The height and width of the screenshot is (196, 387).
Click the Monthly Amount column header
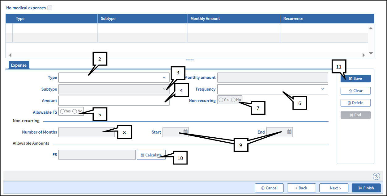(x=205, y=19)
